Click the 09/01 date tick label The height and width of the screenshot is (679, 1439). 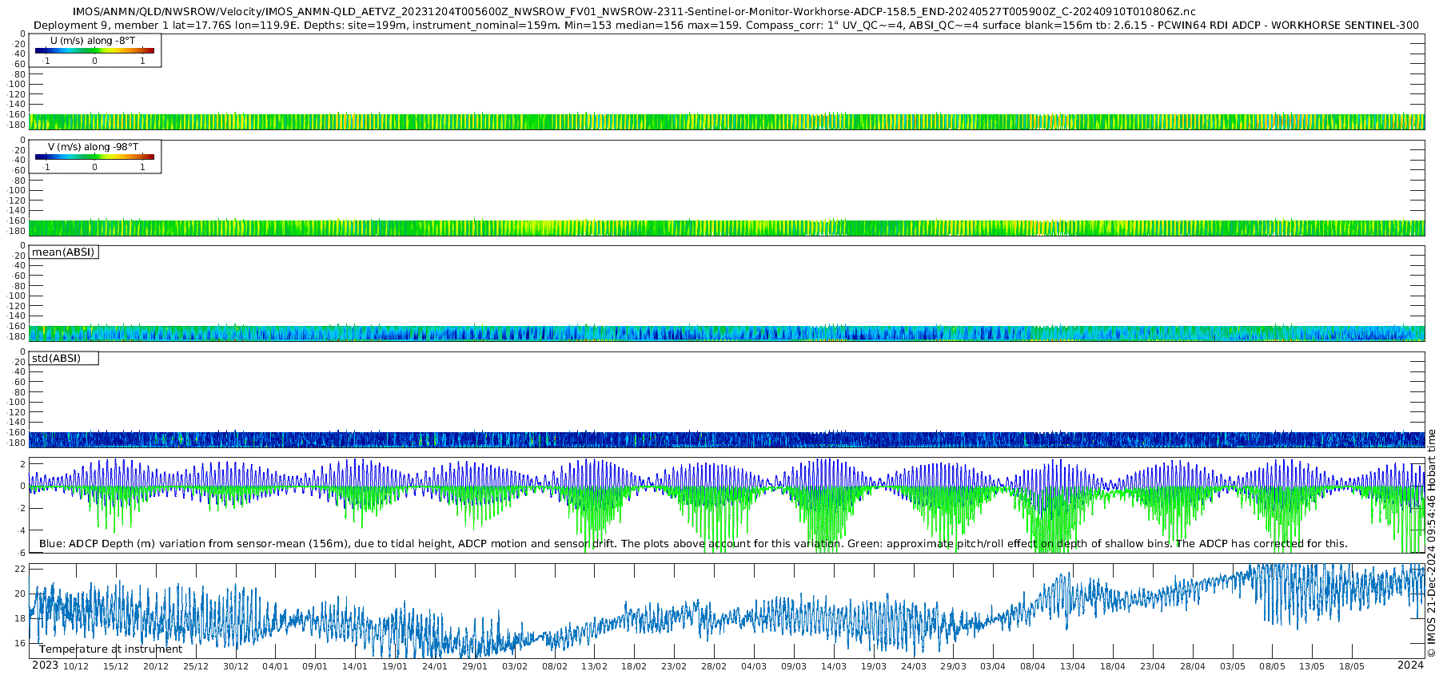tap(315, 666)
